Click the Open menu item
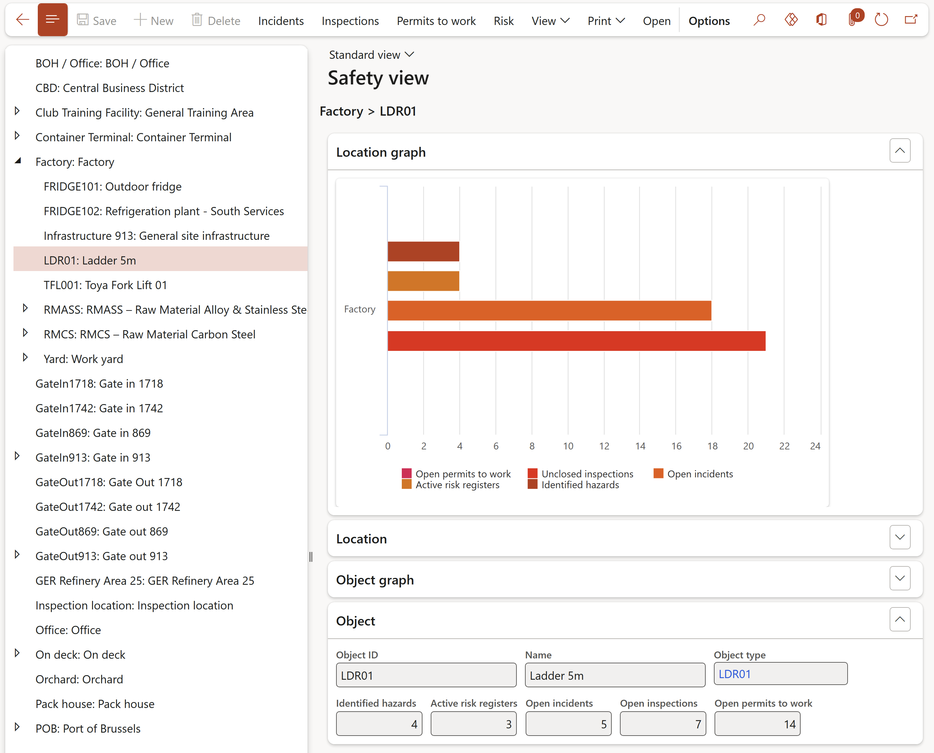 656,21
